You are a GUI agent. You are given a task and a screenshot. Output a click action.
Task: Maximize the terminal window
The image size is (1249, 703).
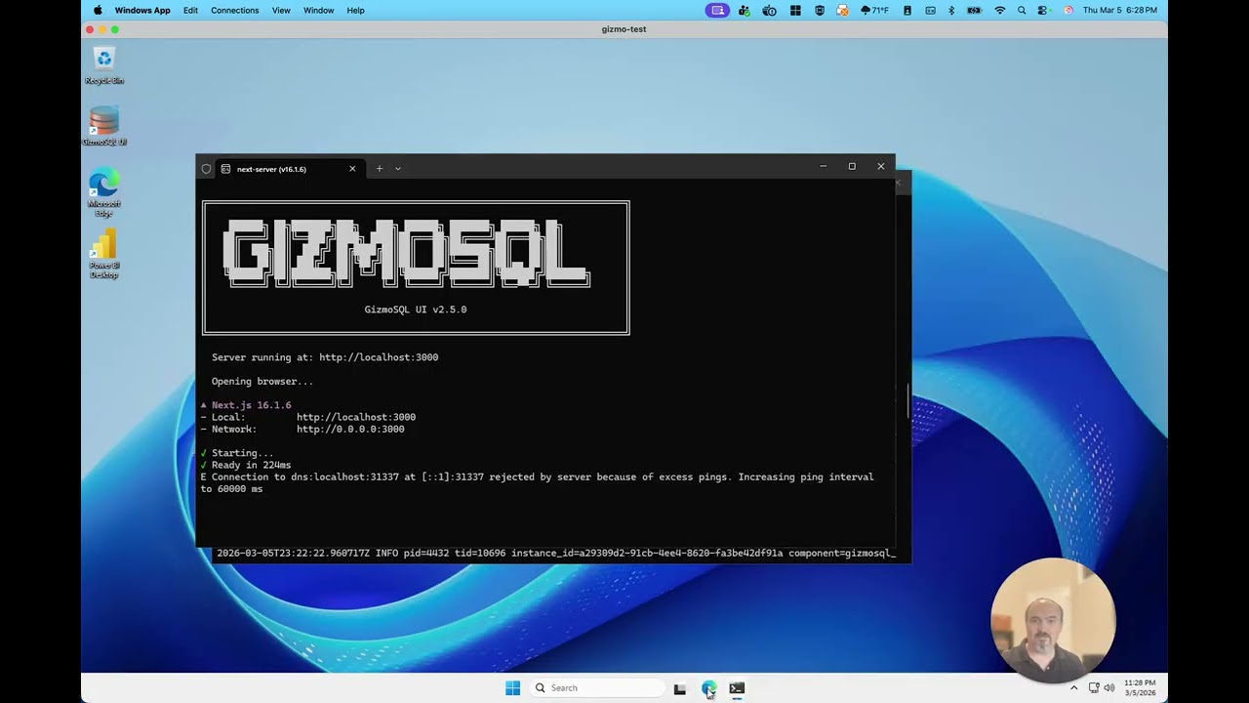click(x=852, y=167)
